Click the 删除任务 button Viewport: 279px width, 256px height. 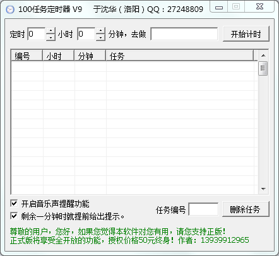coord(246,209)
